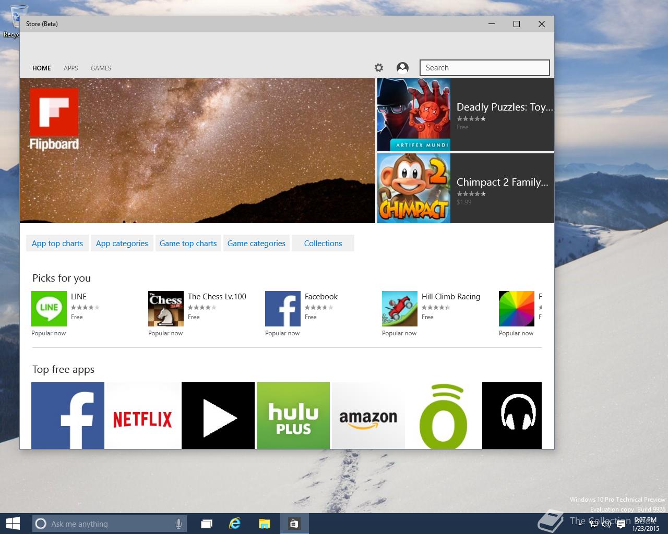Open the Windows Start button
The width and height of the screenshot is (668, 534).
tap(13, 524)
